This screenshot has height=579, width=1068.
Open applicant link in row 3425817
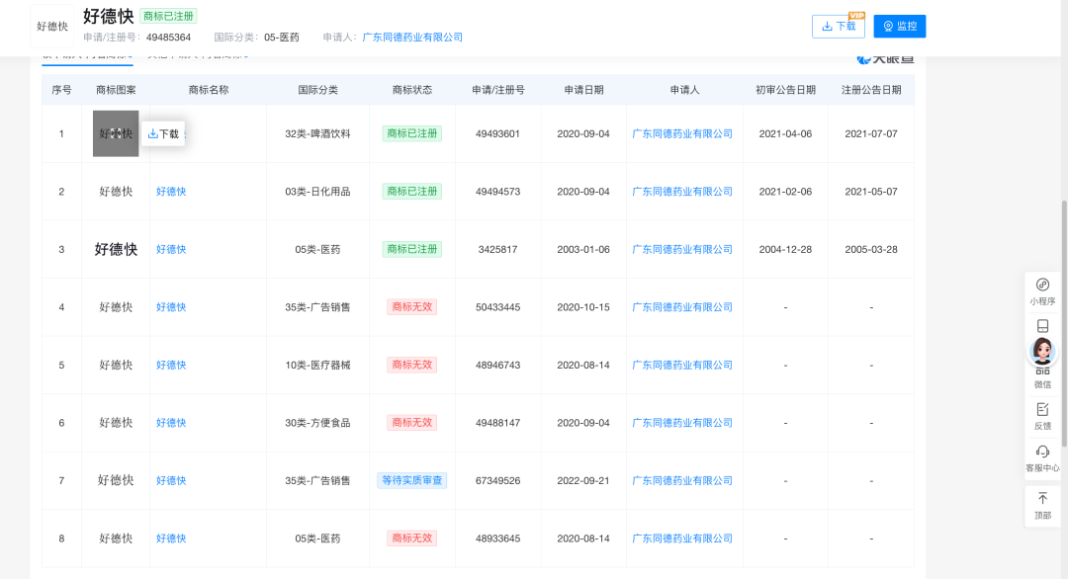682,249
